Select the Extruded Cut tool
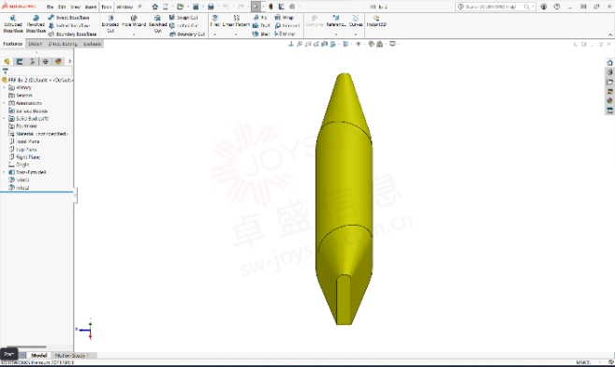This screenshot has width=615, height=367. 110,24
